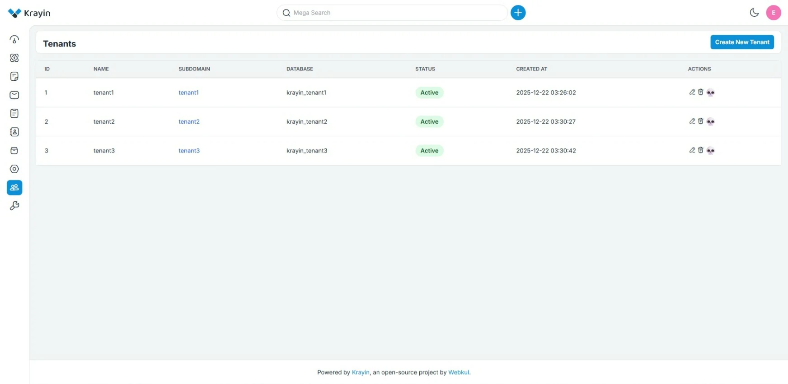Click the tenant2 name cell

point(104,121)
